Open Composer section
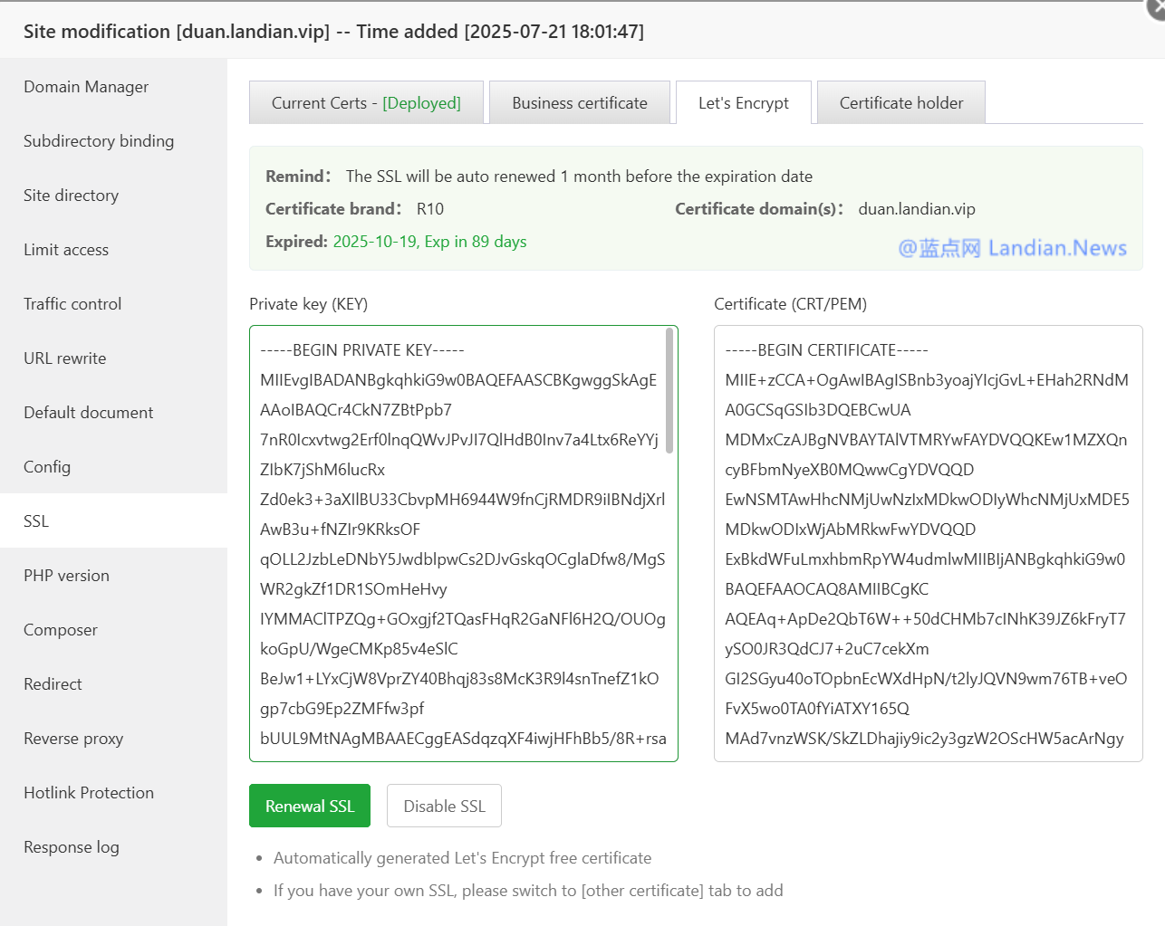This screenshot has height=926, width=1165. click(x=61, y=630)
